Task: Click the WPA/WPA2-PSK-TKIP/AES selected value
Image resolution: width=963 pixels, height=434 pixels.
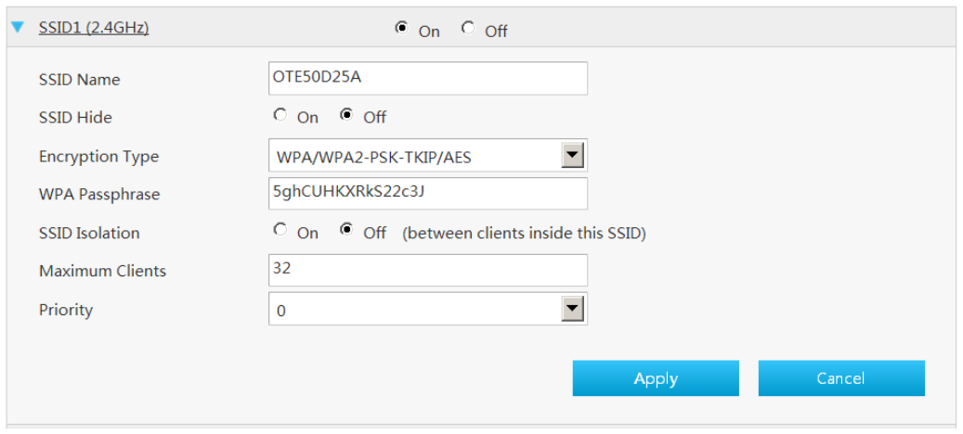Action: click(x=374, y=158)
